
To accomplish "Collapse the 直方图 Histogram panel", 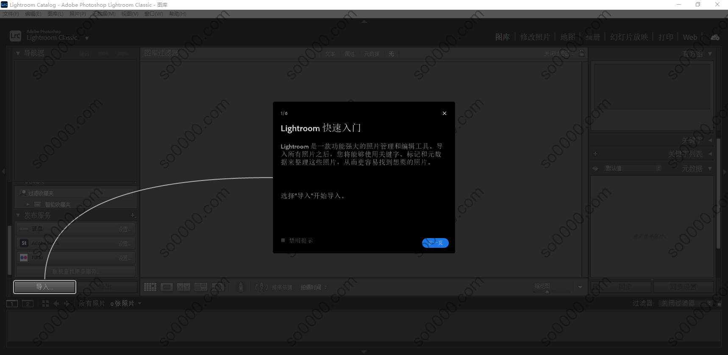I will [x=710, y=54].
